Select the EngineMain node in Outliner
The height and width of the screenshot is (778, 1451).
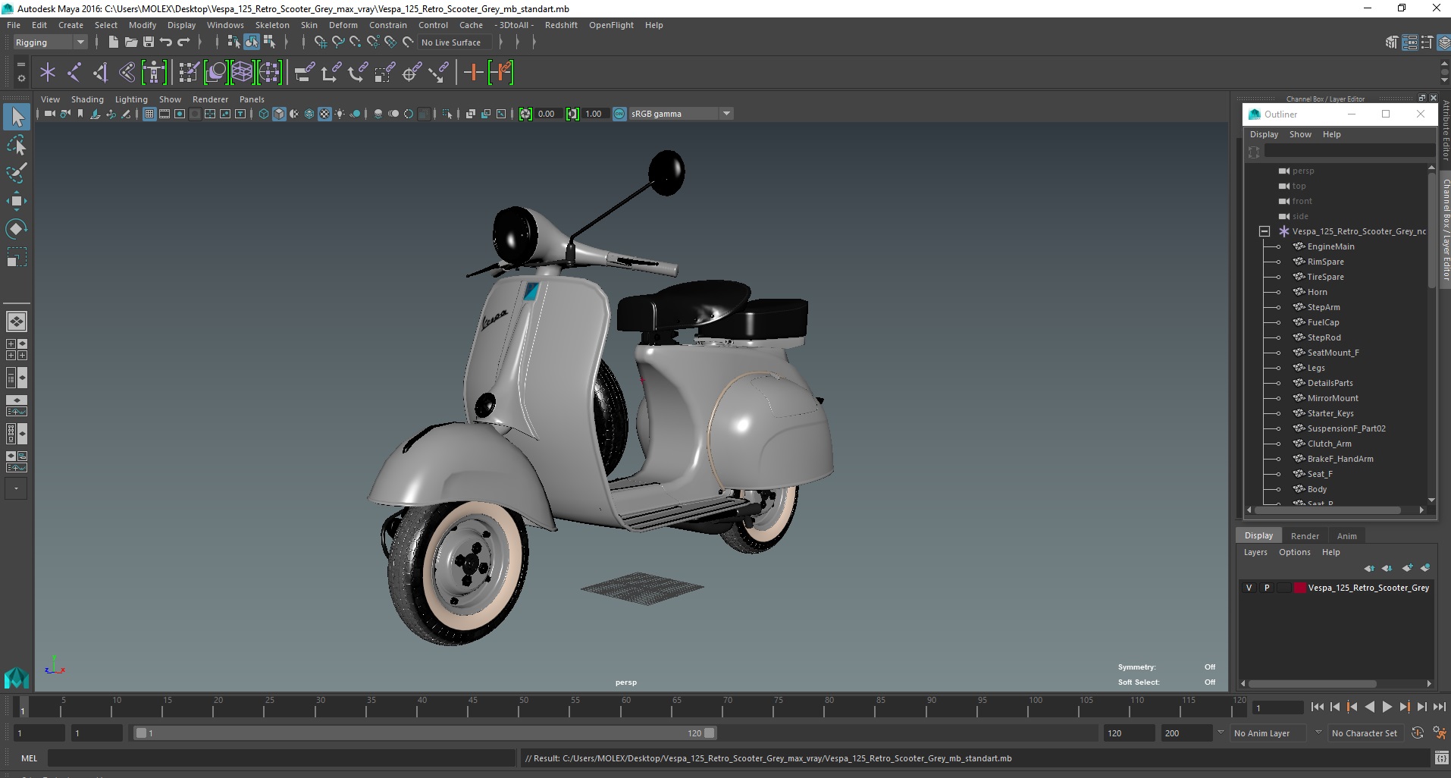1330,246
